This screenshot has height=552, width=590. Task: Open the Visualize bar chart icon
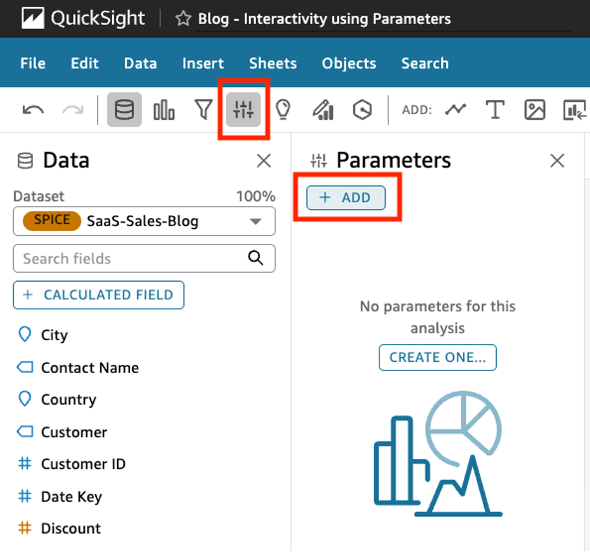click(x=164, y=110)
